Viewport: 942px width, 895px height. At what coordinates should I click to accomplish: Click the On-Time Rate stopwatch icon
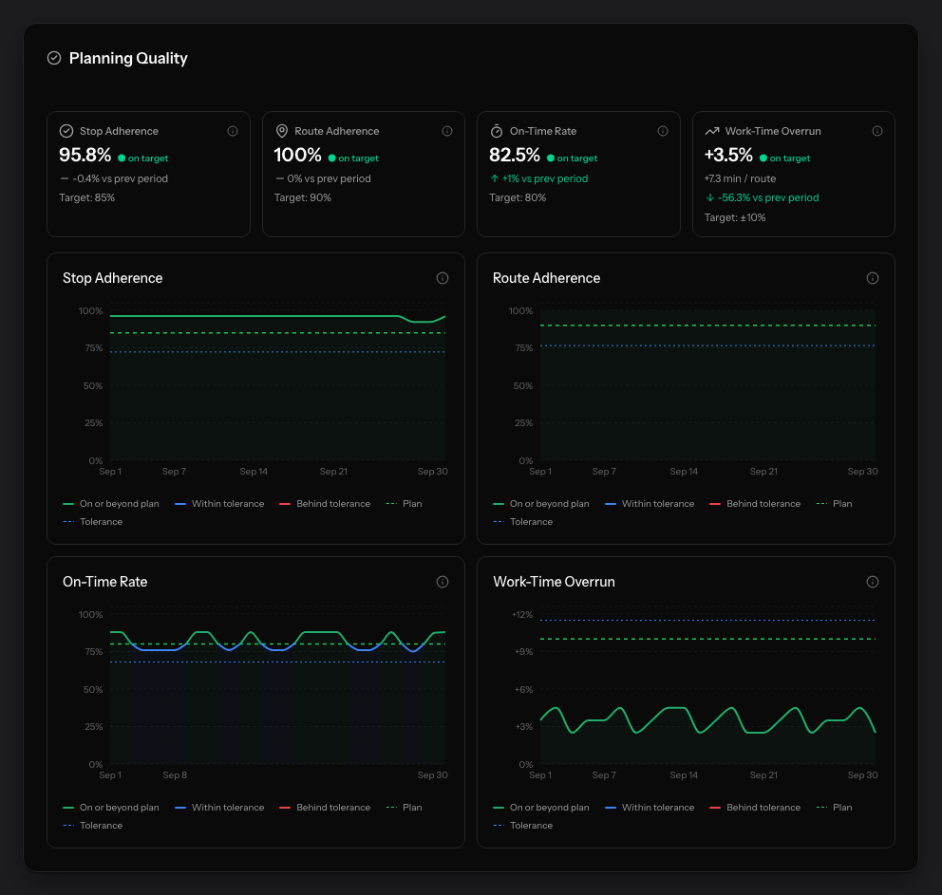(497, 131)
